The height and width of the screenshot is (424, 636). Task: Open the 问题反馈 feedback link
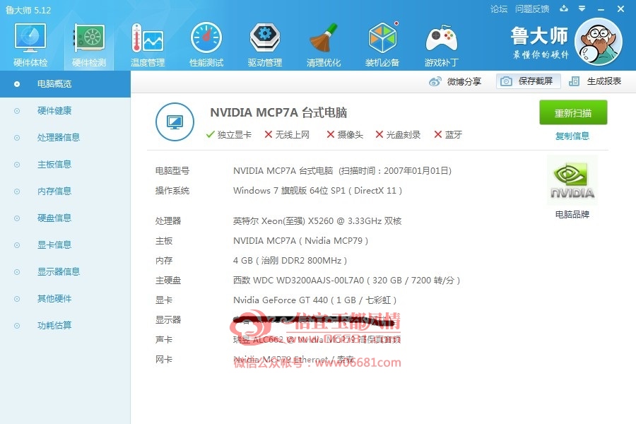[x=532, y=9]
